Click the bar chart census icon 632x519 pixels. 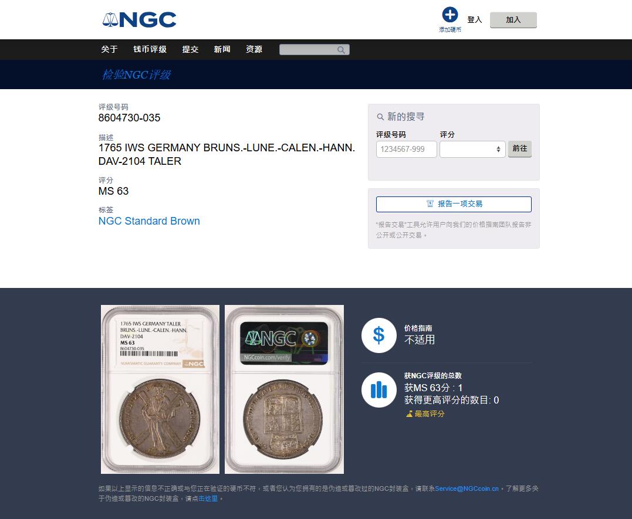379,389
